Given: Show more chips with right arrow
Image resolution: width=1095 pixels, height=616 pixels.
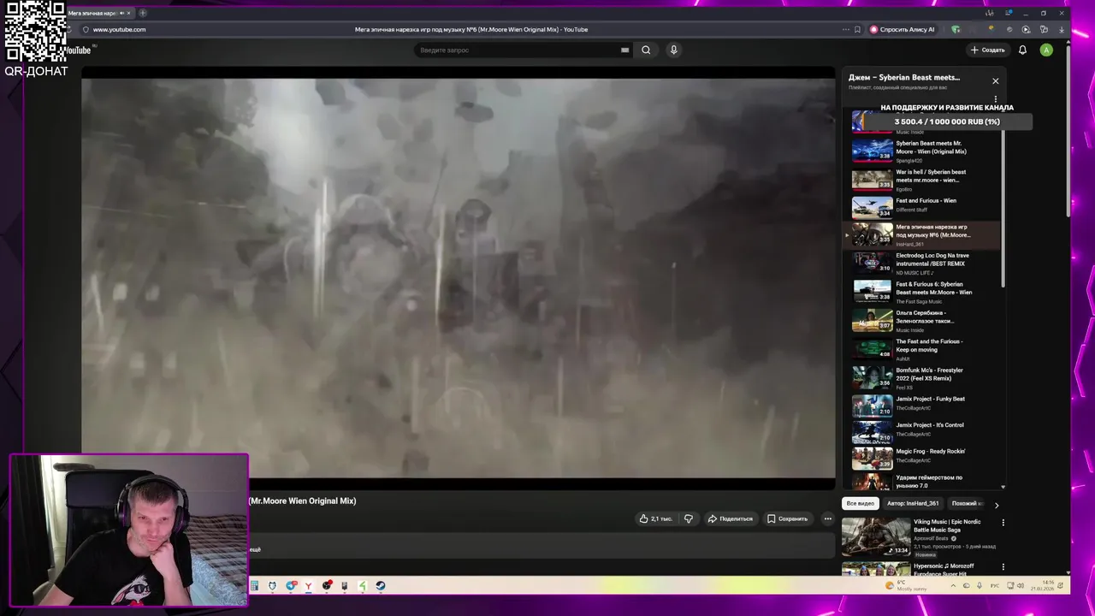Looking at the screenshot, I should tap(996, 505).
